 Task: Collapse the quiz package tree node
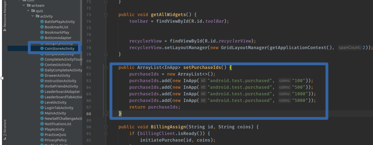(28, 11)
